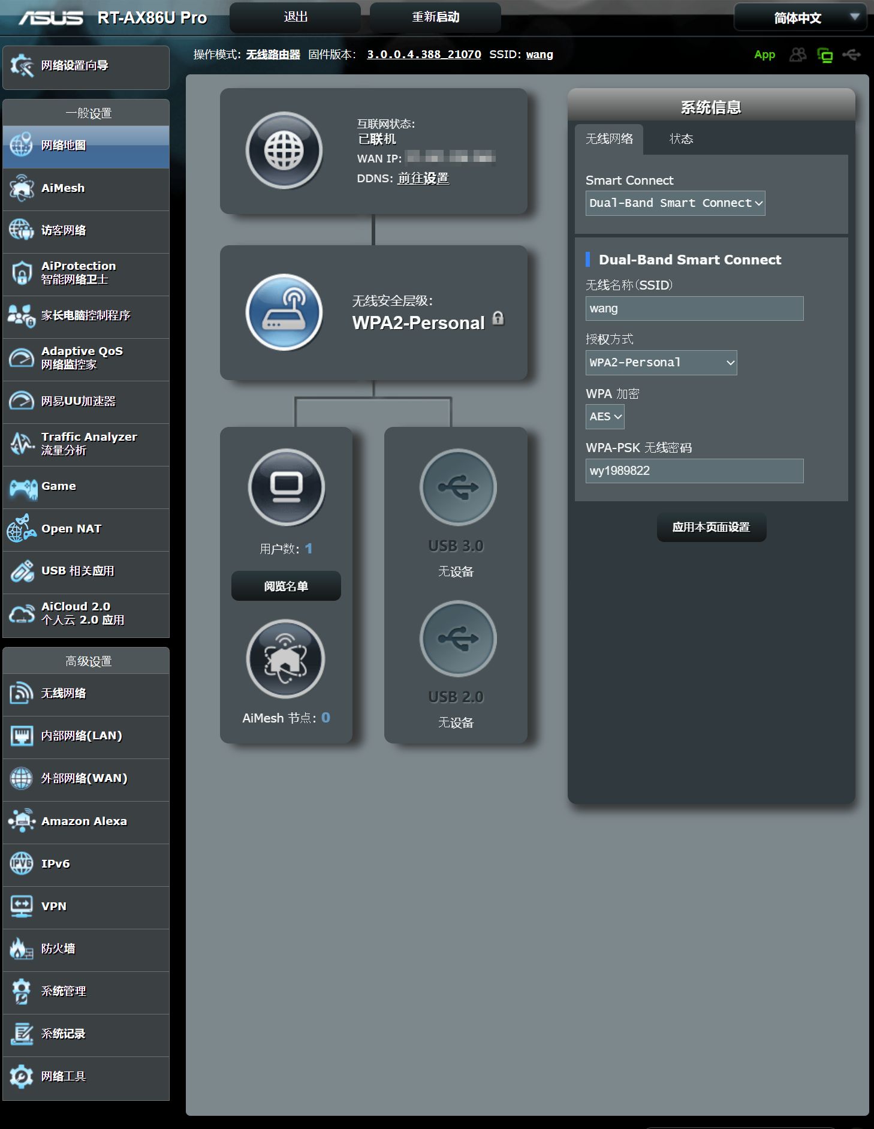Click the 无线路由器 operation mode link

273,55
